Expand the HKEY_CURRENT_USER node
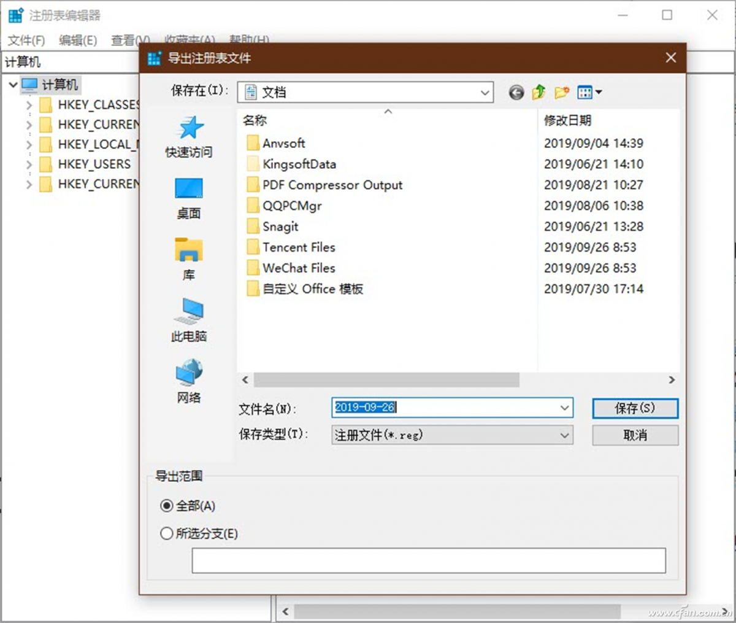 [28, 125]
